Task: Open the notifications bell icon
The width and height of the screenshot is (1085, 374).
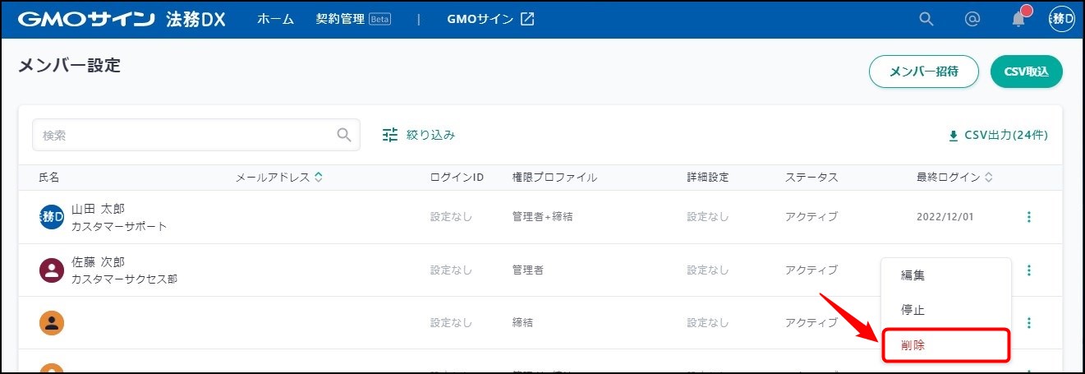Action: [x=1018, y=20]
